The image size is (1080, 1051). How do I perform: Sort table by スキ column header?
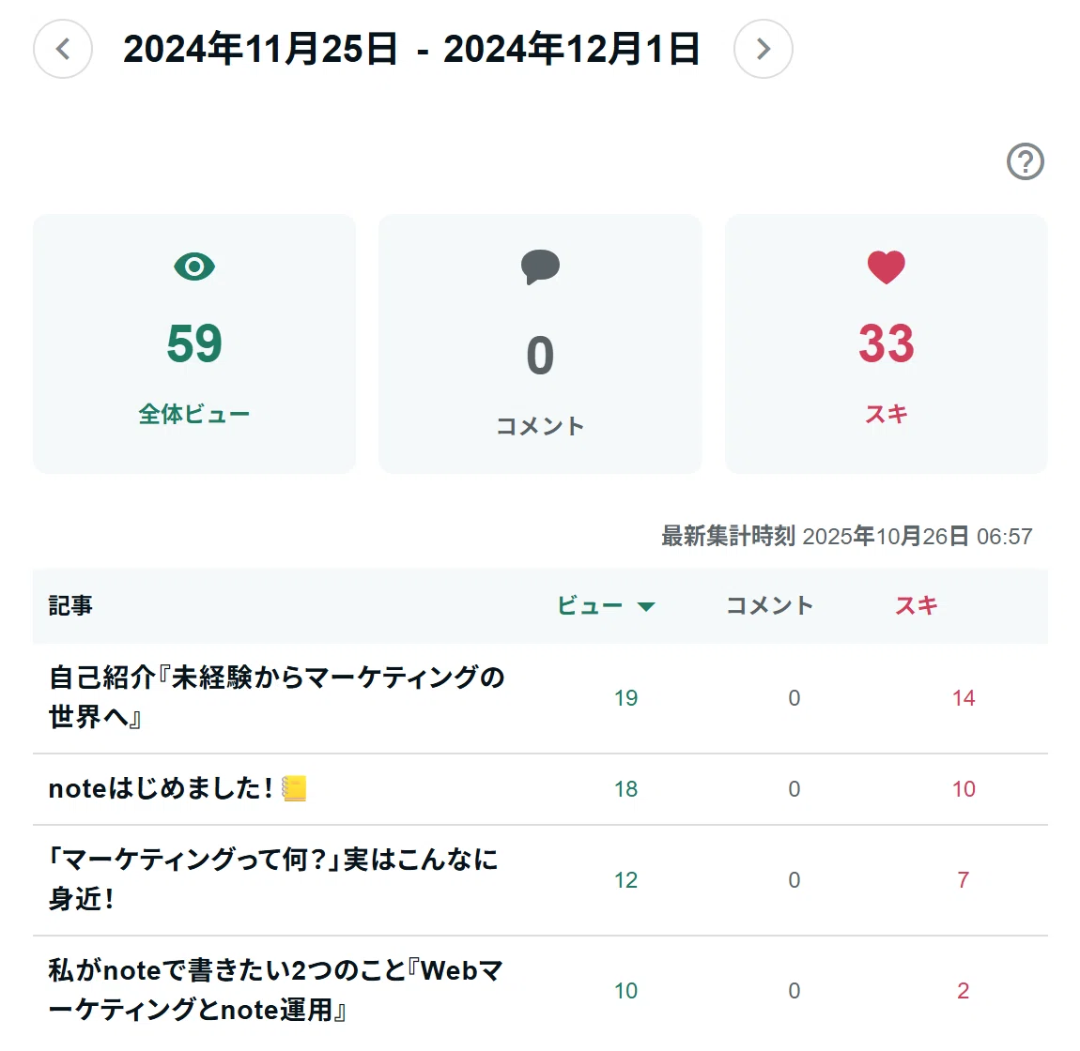click(x=916, y=605)
